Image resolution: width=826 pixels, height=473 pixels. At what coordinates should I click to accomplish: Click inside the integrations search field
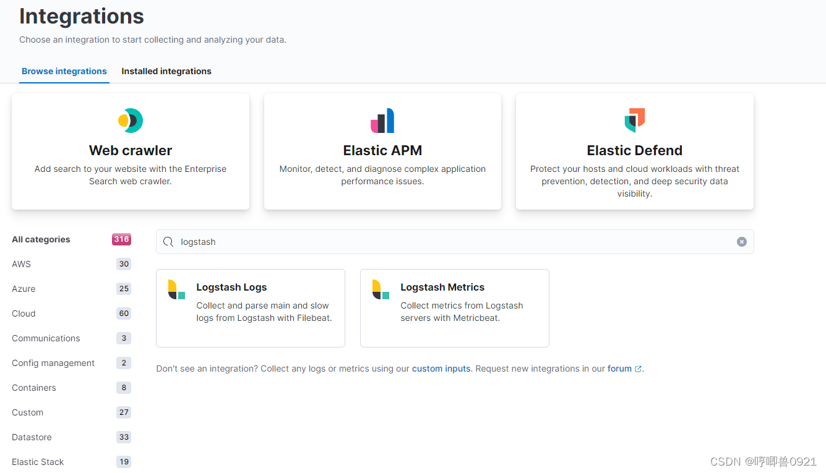coord(455,242)
